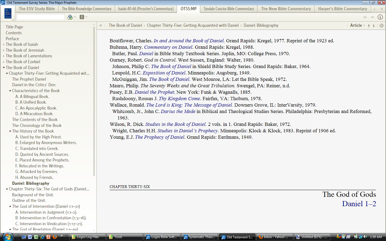Open the system tray volume icon
This screenshot has width=386, height=241.
[365, 237]
